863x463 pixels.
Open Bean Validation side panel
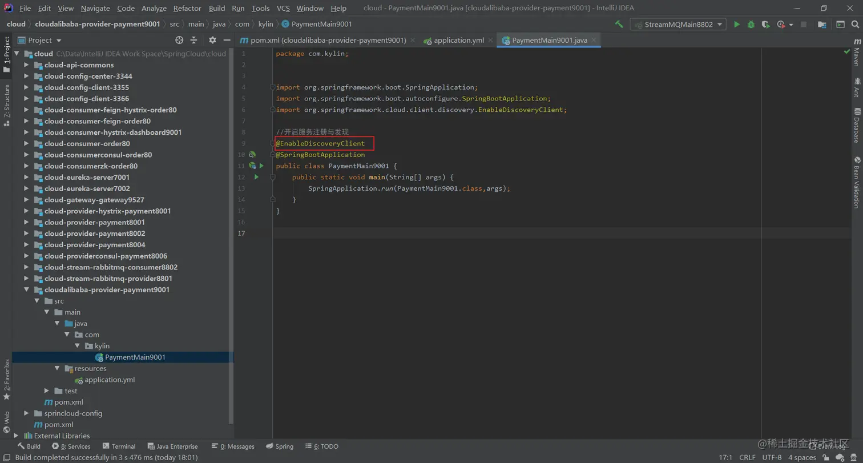click(857, 182)
